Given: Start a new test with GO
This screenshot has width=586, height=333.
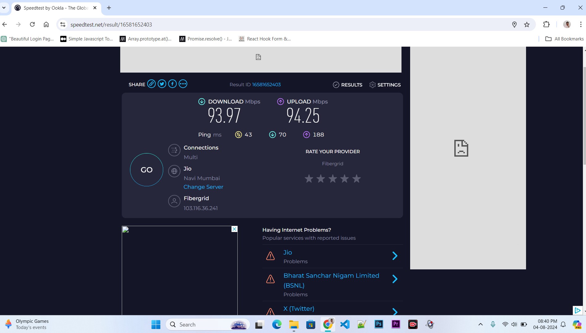Looking at the screenshot, I should 146,170.
